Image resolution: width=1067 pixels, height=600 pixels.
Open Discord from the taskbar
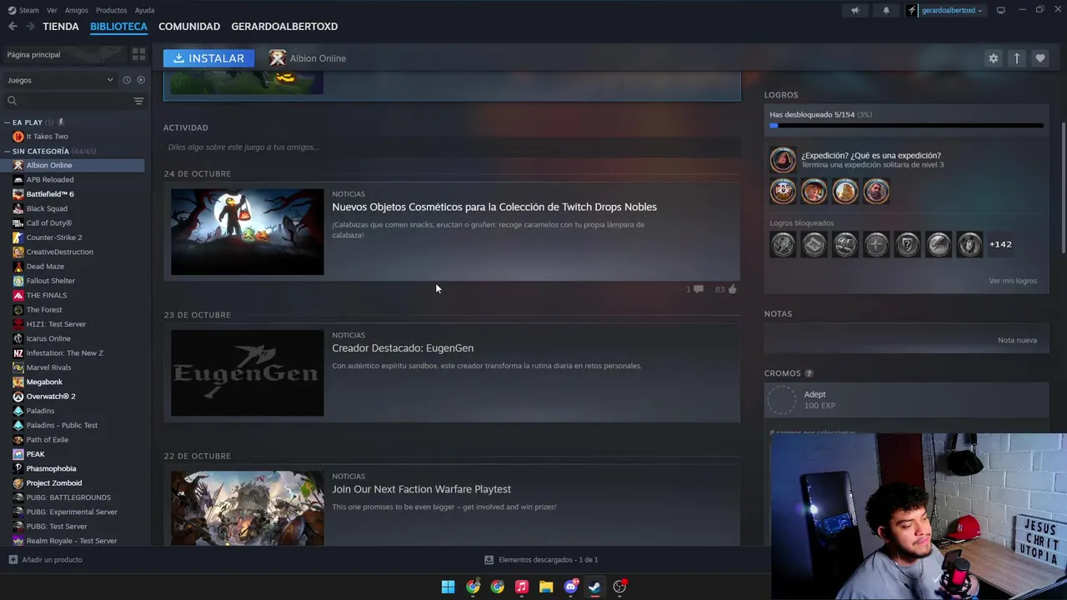tap(571, 587)
